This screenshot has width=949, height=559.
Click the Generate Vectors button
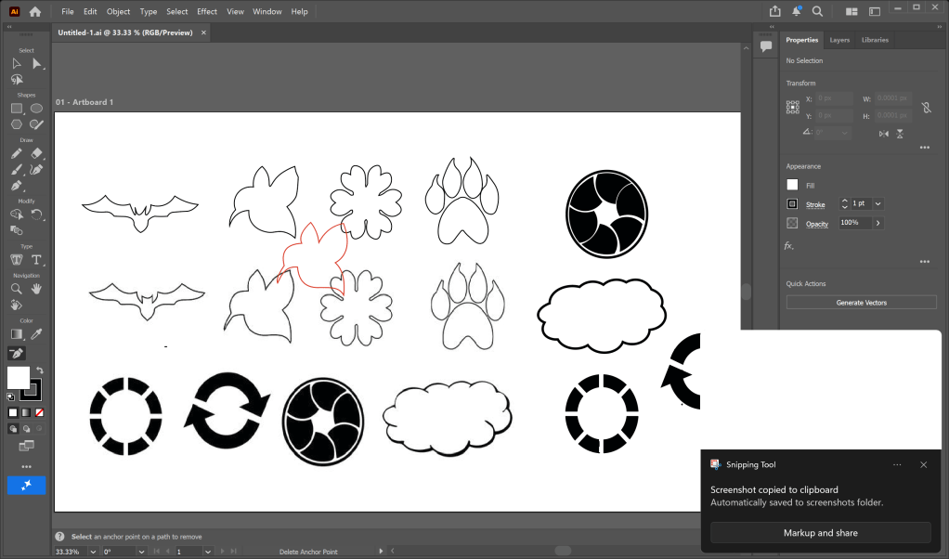click(861, 303)
